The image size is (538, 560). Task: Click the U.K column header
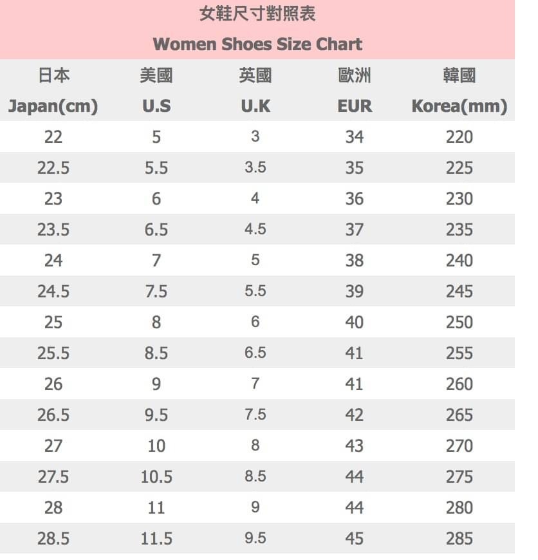(255, 106)
